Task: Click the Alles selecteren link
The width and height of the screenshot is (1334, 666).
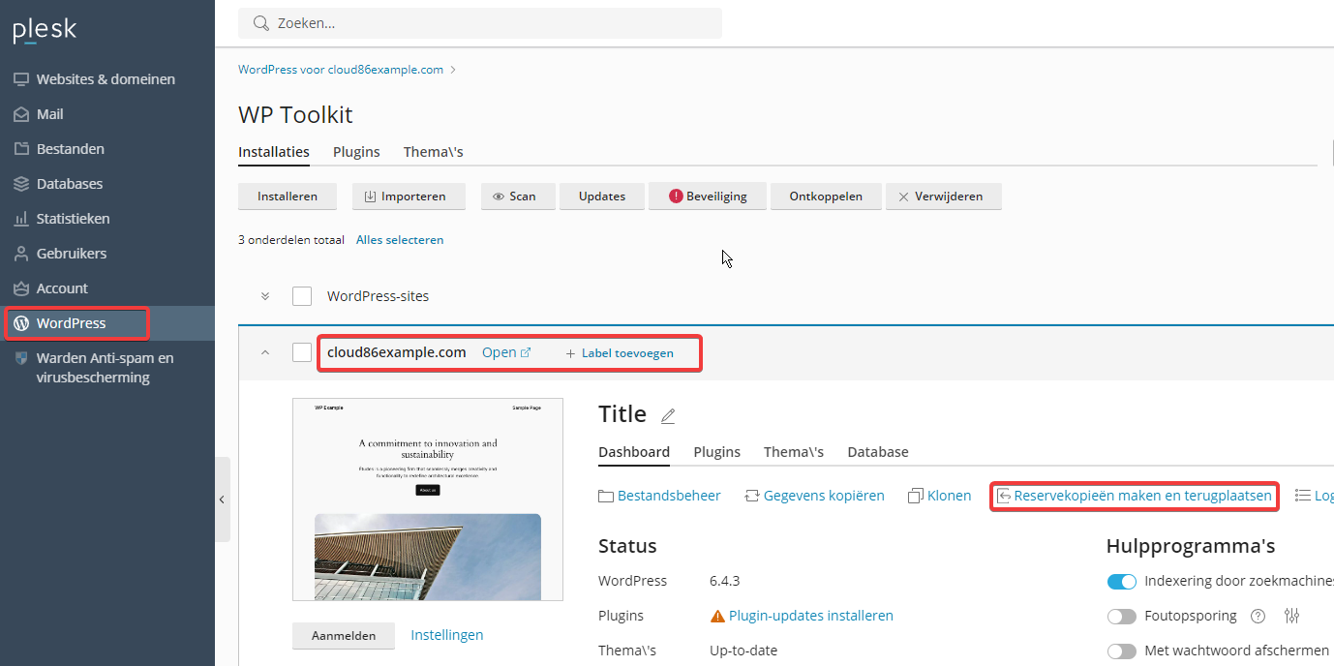Action: click(400, 240)
